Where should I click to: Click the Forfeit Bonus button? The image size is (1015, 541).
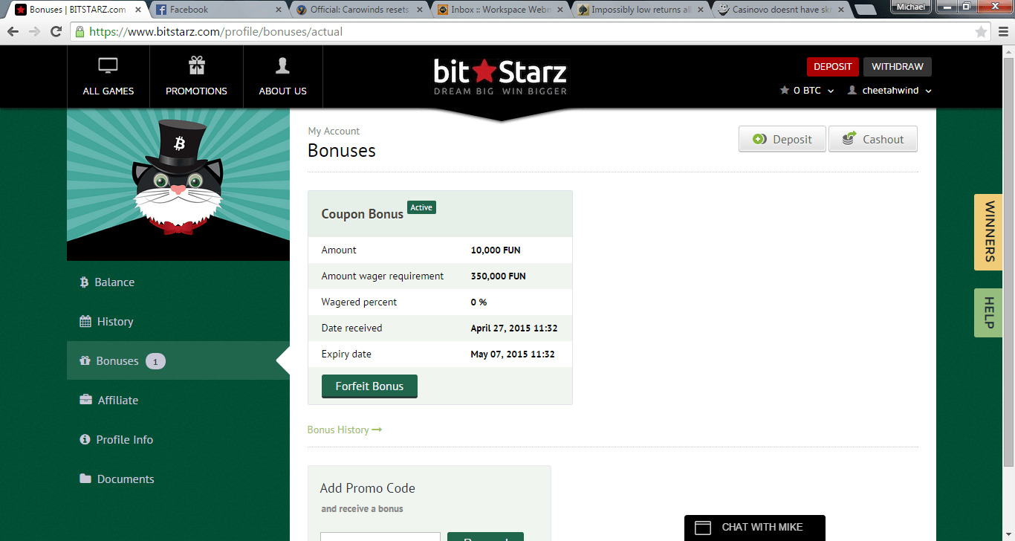(369, 386)
